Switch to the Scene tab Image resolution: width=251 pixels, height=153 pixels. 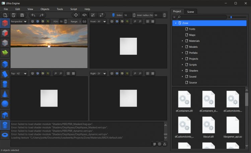point(190,11)
